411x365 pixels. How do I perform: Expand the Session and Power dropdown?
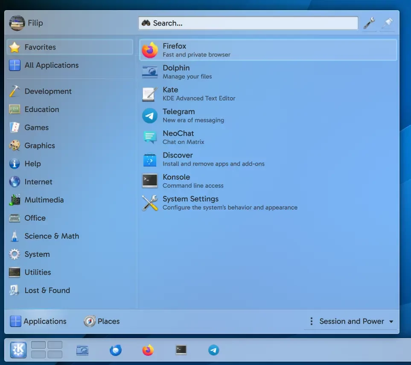coord(351,322)
